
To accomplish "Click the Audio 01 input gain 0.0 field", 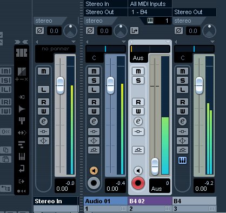I will [x=104, y=31].
